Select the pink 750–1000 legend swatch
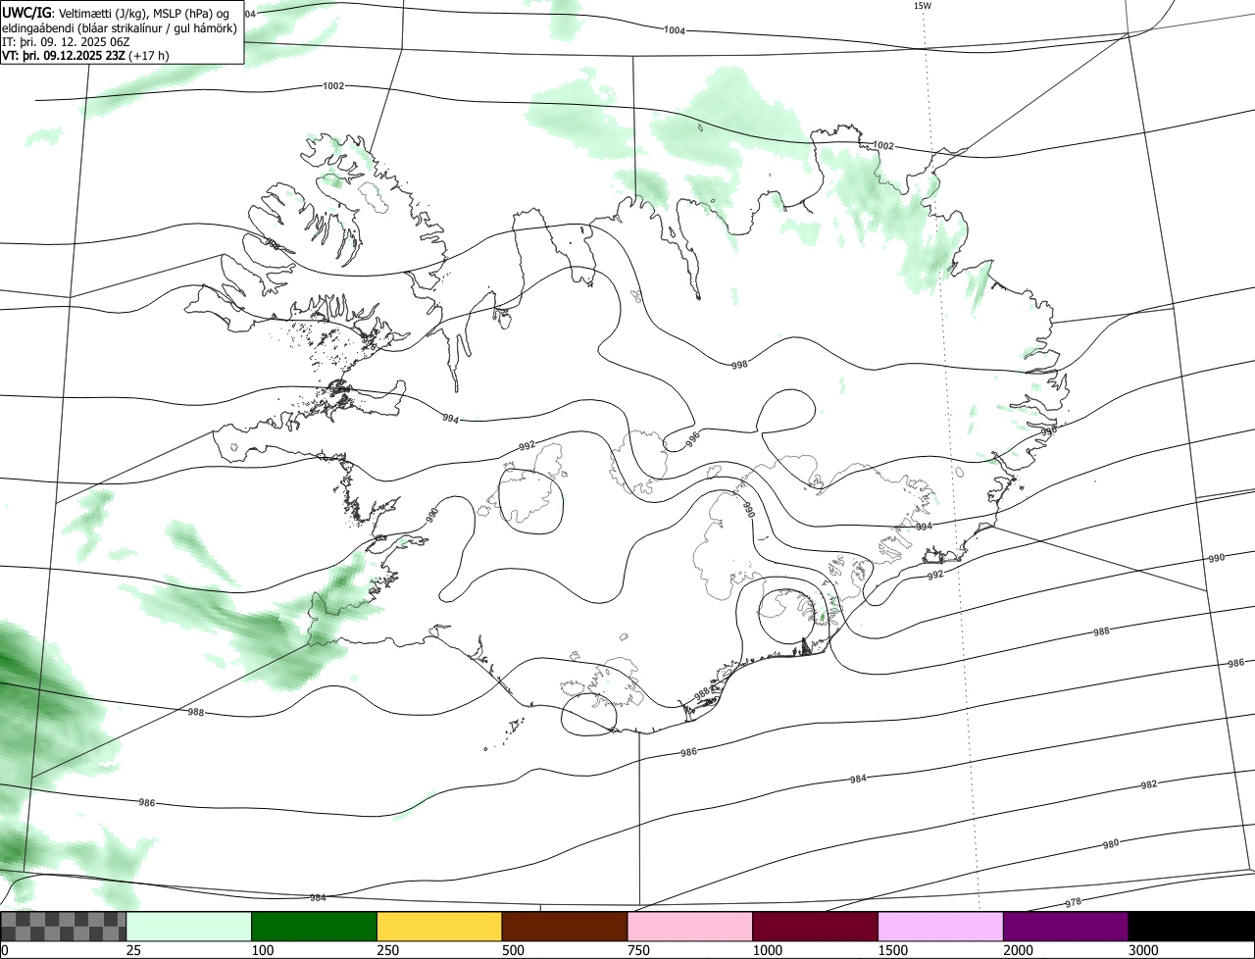 coord(690,927)
